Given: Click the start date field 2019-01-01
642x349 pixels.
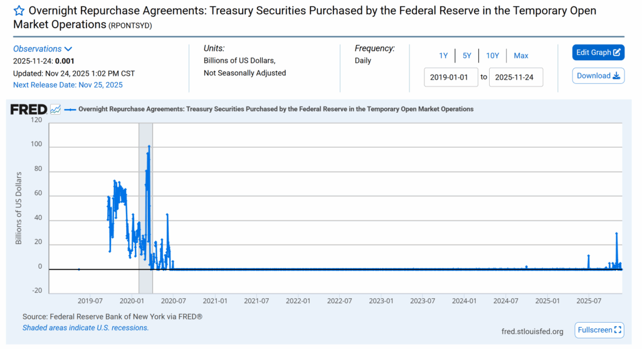Looking at the screenshot, I should pyautogui.click(x=451, y=77).
